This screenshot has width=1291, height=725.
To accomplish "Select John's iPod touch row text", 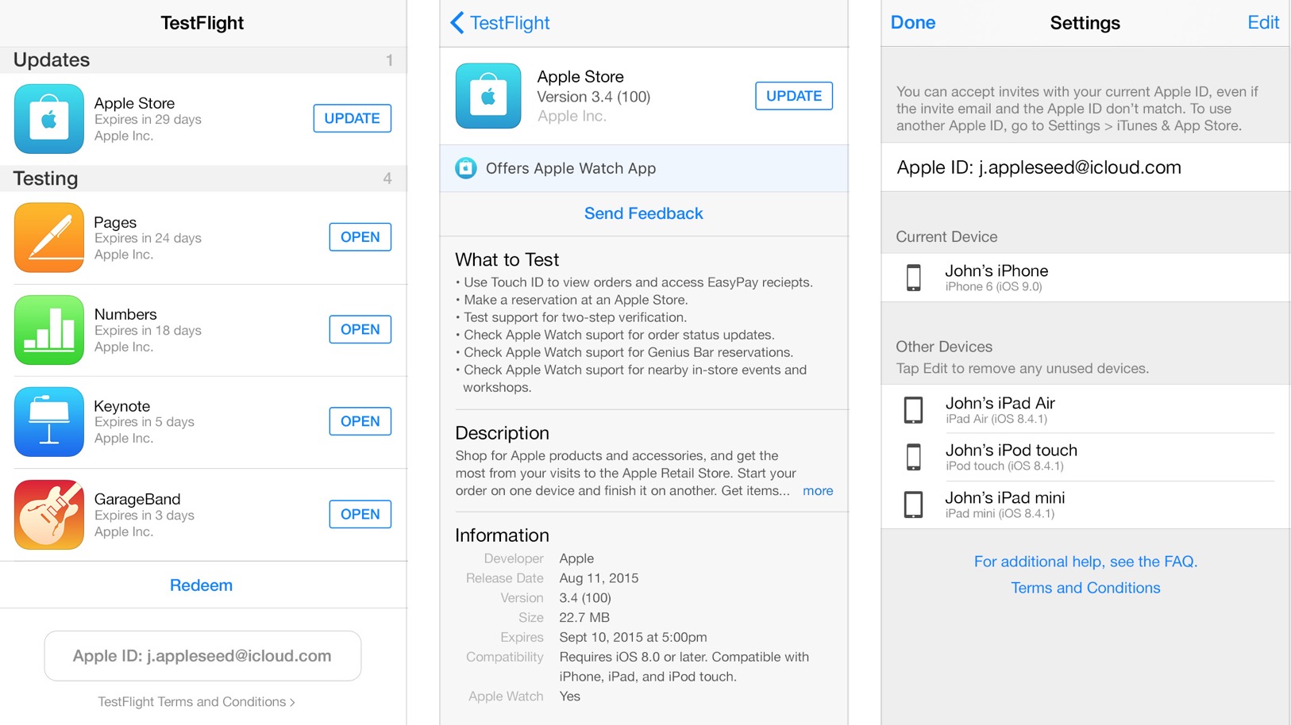I will [x=1011, y=457].
